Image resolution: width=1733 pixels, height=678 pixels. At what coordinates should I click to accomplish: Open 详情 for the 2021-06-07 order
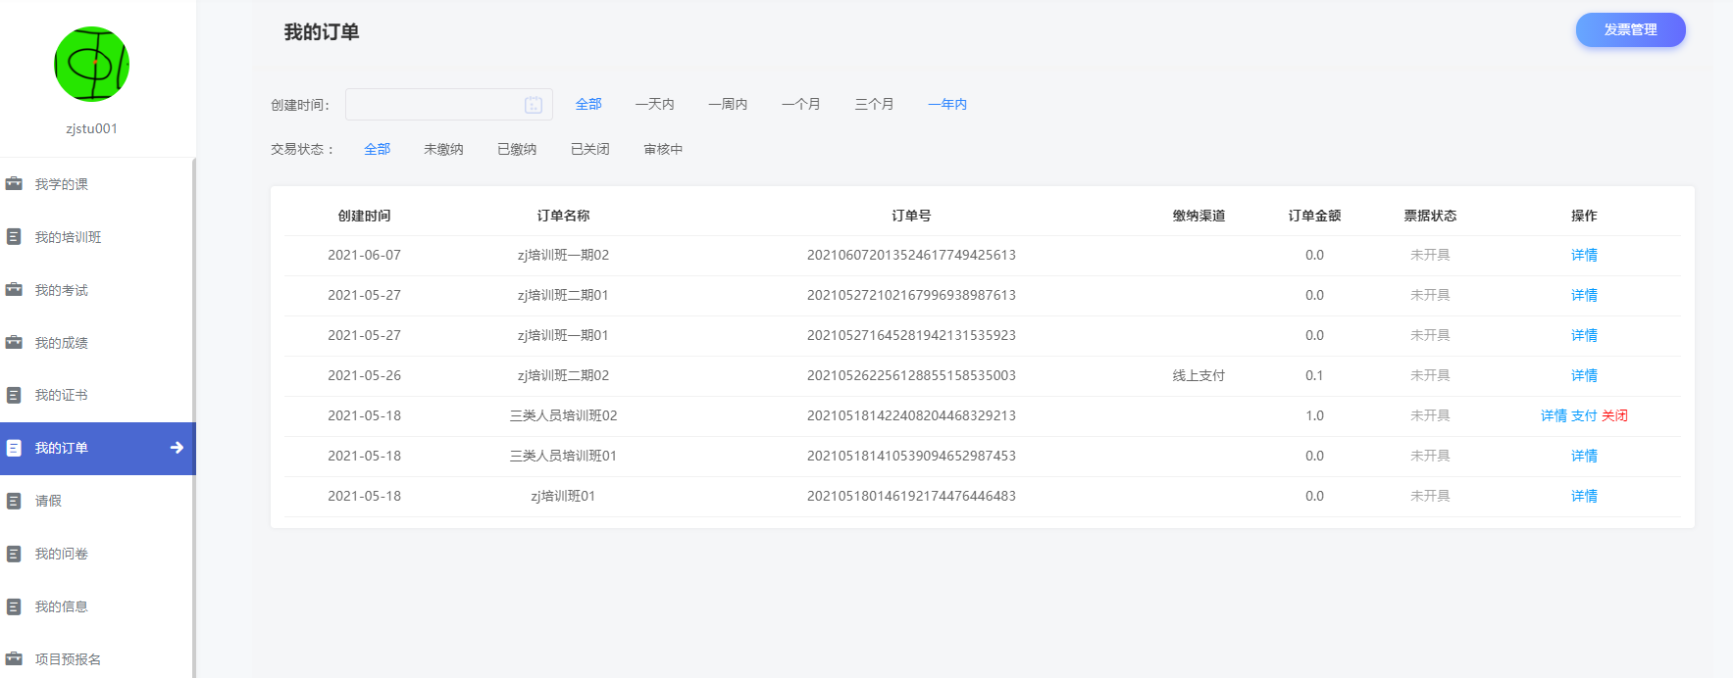point(1584,255)
